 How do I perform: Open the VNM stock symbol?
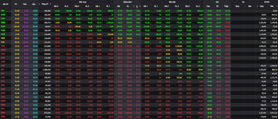coord(3,30)
